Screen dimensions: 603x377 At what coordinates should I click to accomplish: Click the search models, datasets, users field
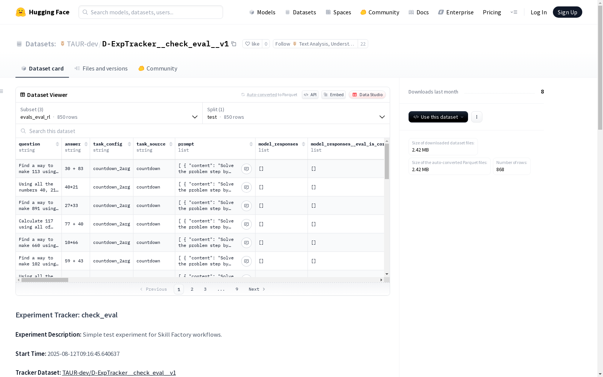[151, 12]
